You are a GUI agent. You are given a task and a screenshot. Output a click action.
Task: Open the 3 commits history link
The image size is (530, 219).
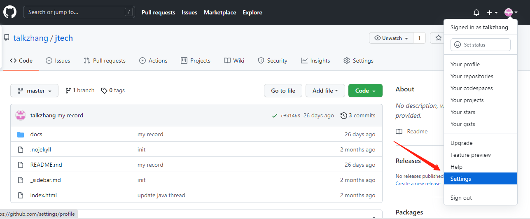(x=358, y=116)
